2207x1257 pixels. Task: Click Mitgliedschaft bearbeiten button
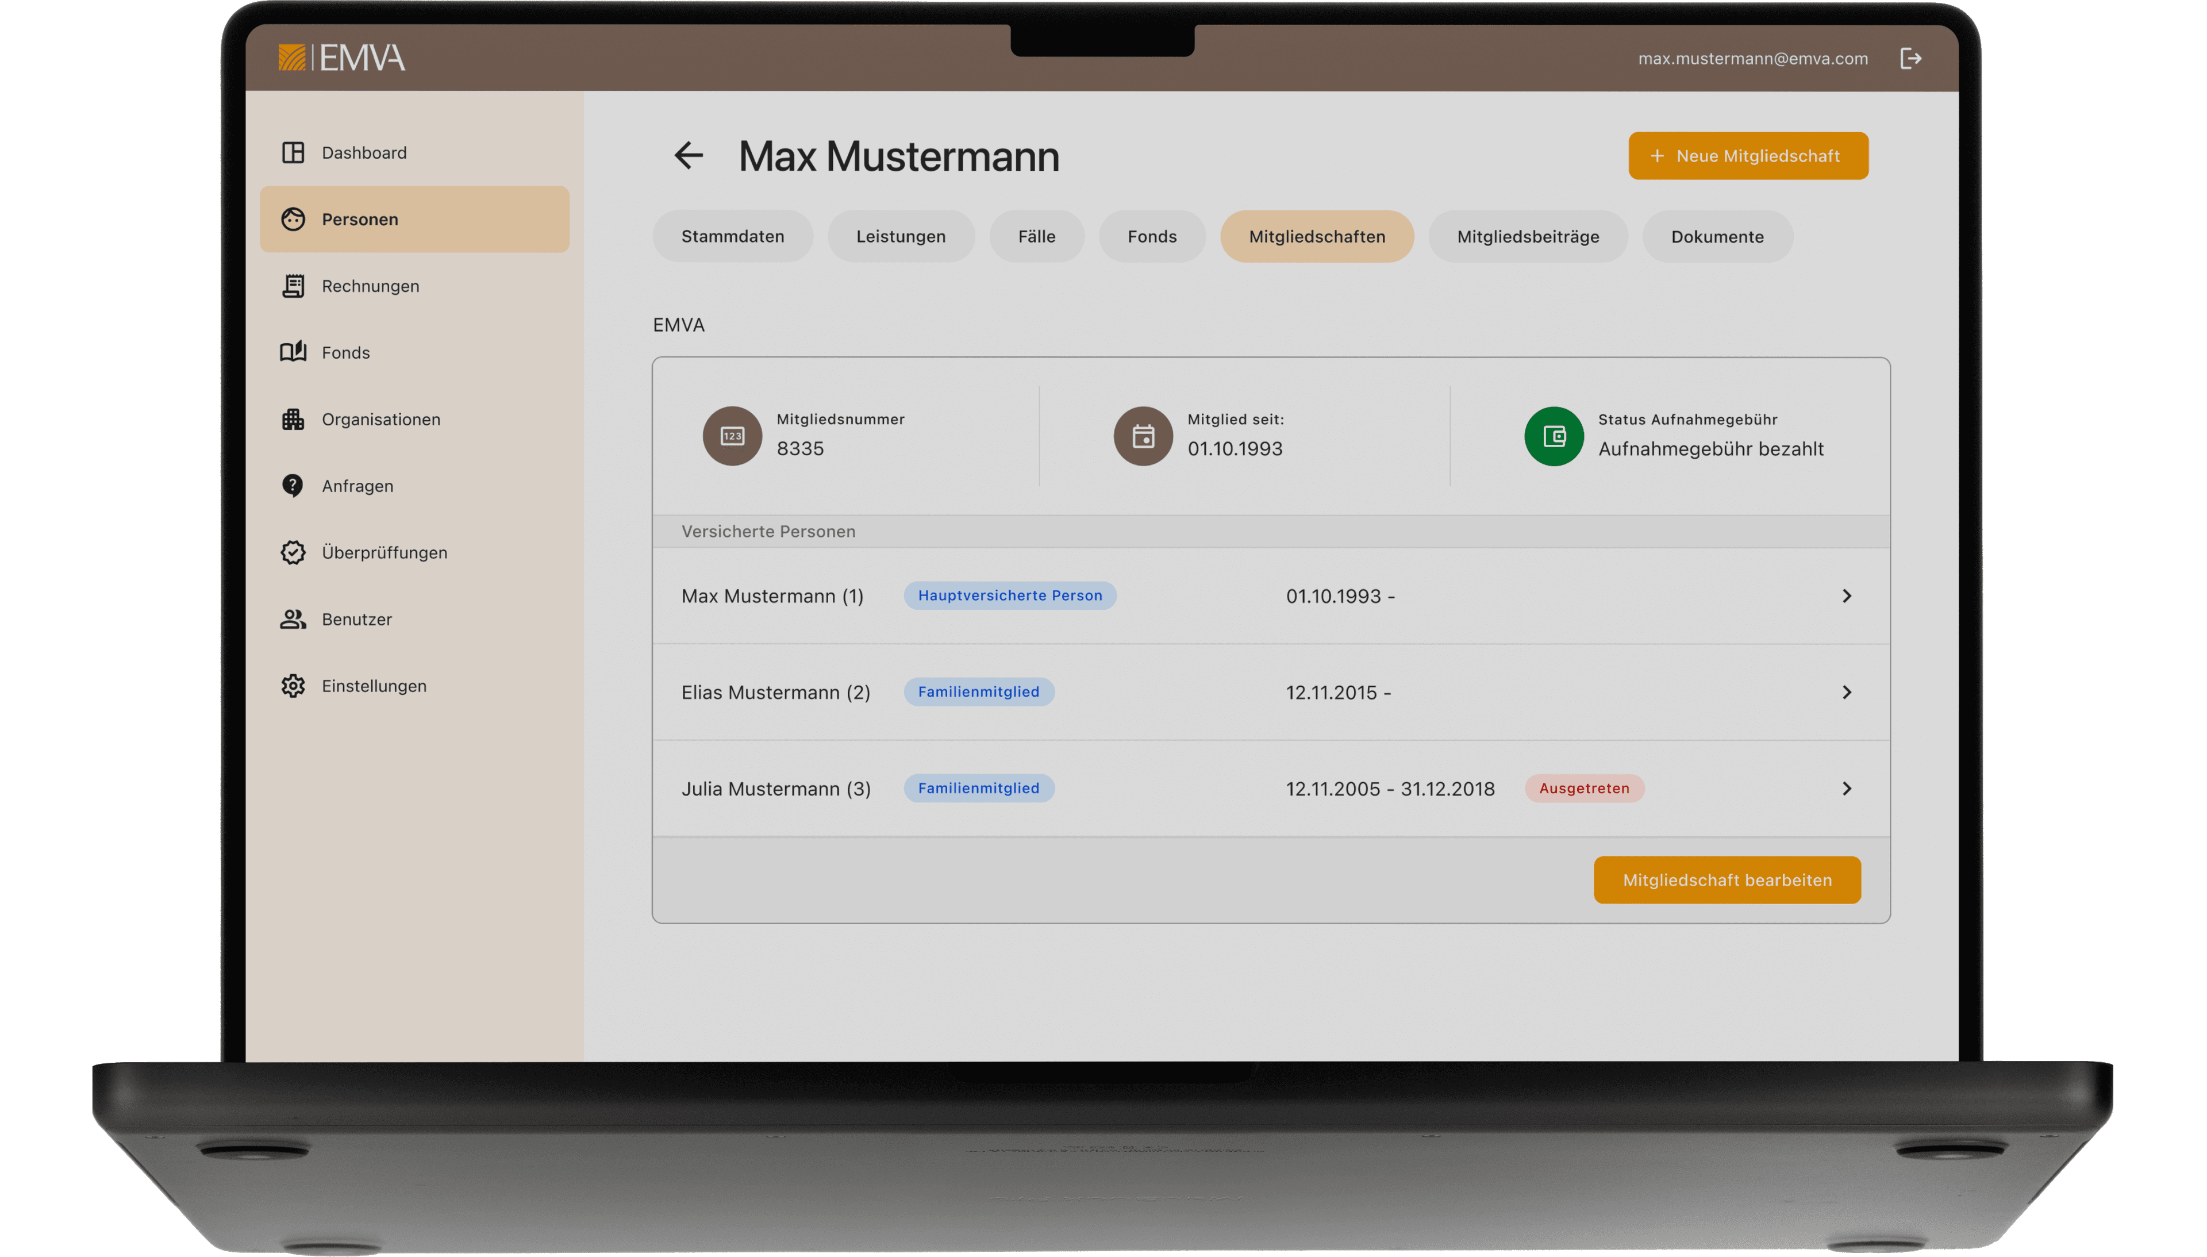click(1727, 880)
